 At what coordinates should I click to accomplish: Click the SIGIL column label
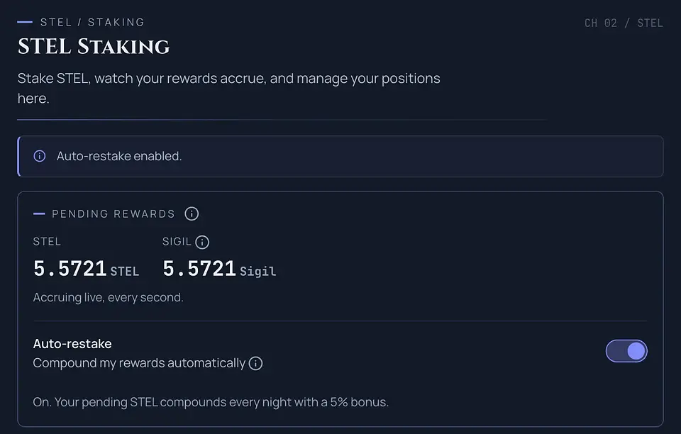click(x=177, y=241)
